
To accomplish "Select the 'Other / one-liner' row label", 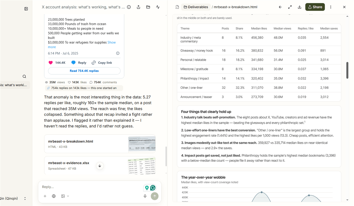I will (x=191, y=88).
